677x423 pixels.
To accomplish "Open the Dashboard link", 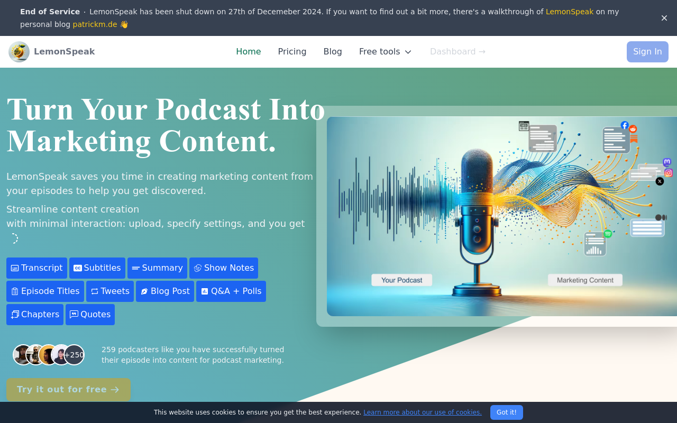I will 458,52.
